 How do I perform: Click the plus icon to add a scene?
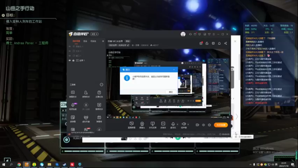coord(103,41)
